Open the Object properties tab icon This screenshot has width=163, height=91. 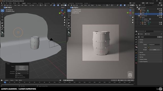tap(136, 53)
